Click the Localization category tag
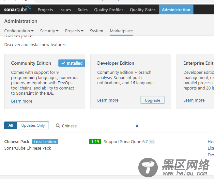 (45, 141)
